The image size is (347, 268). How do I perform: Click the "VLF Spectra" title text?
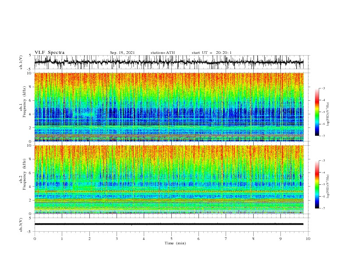click(x=50, y=53)
